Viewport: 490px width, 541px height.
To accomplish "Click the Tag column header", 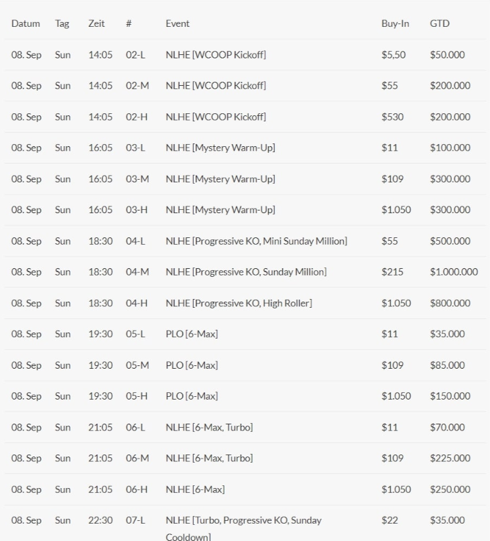I will [62, 23].
